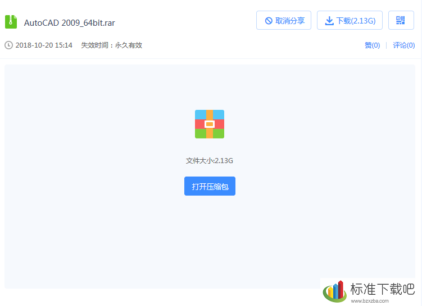Open the 评论(0) comments link

[x=403, y=45]
